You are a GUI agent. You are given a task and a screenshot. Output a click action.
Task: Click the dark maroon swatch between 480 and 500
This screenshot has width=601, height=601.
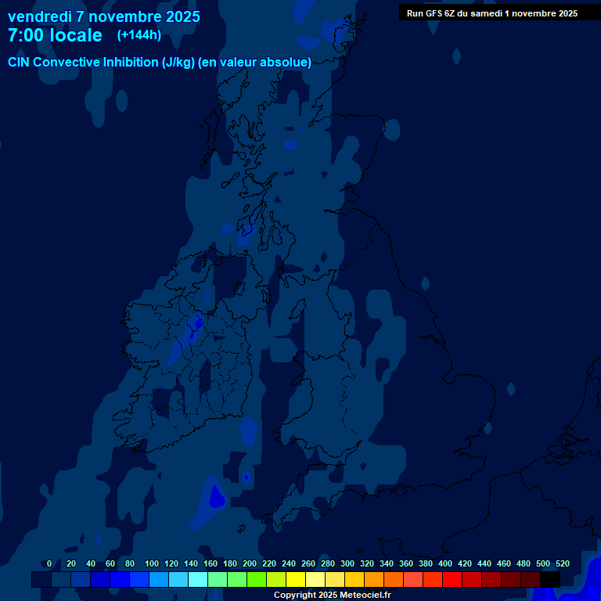pos(531,579)
